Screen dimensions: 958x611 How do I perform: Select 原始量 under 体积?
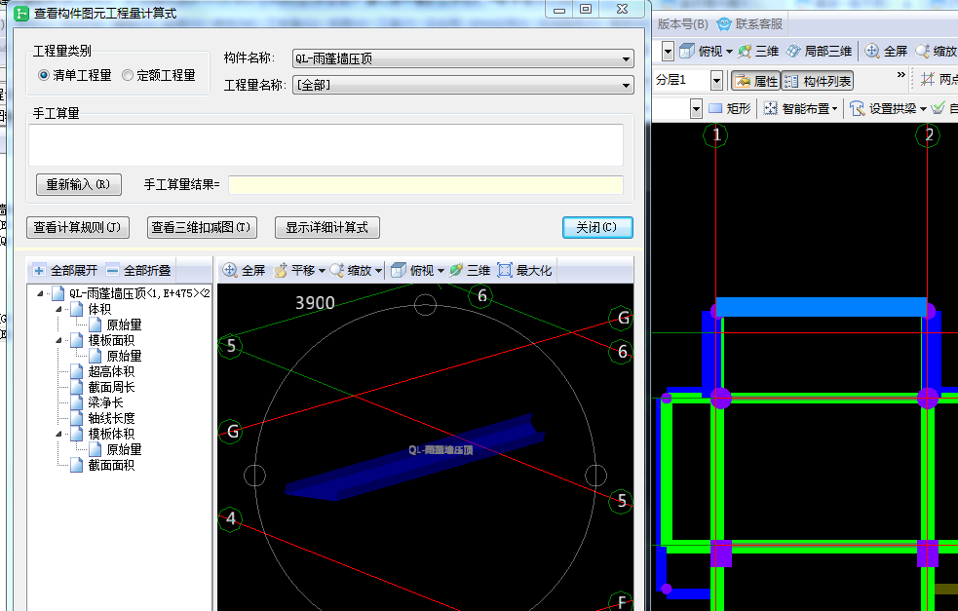point(124,325)
